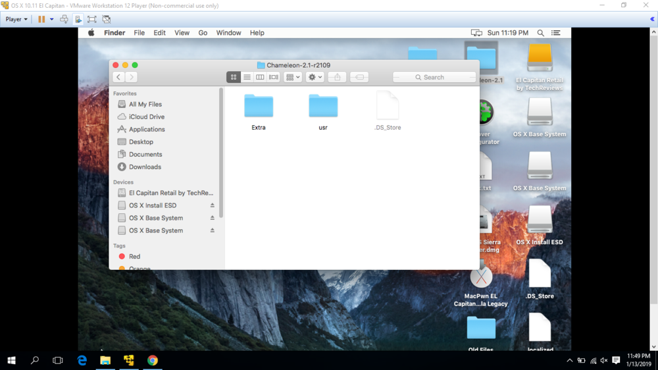
Task: Open the Window menu
Action: (x=228, y=33)
